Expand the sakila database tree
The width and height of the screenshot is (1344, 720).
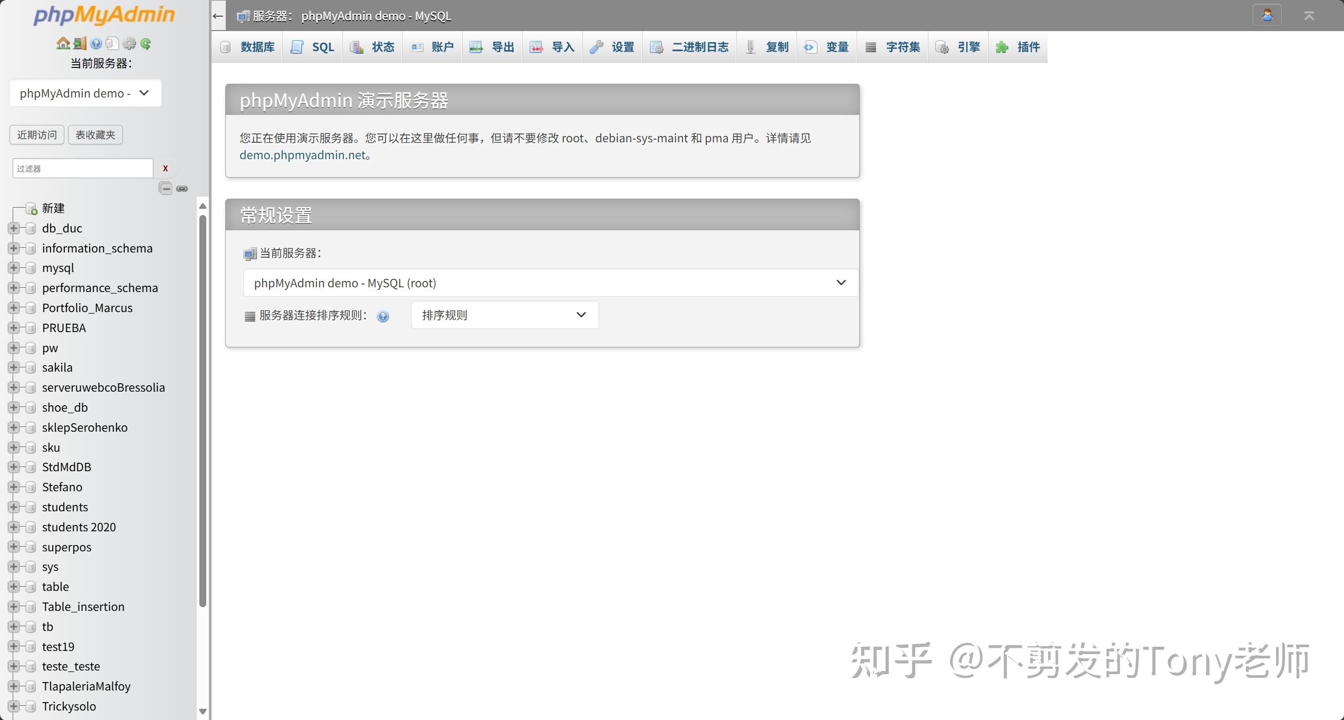click(x=14, y=367)
